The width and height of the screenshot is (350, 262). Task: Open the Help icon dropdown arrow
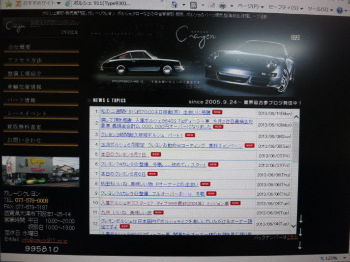347,10
